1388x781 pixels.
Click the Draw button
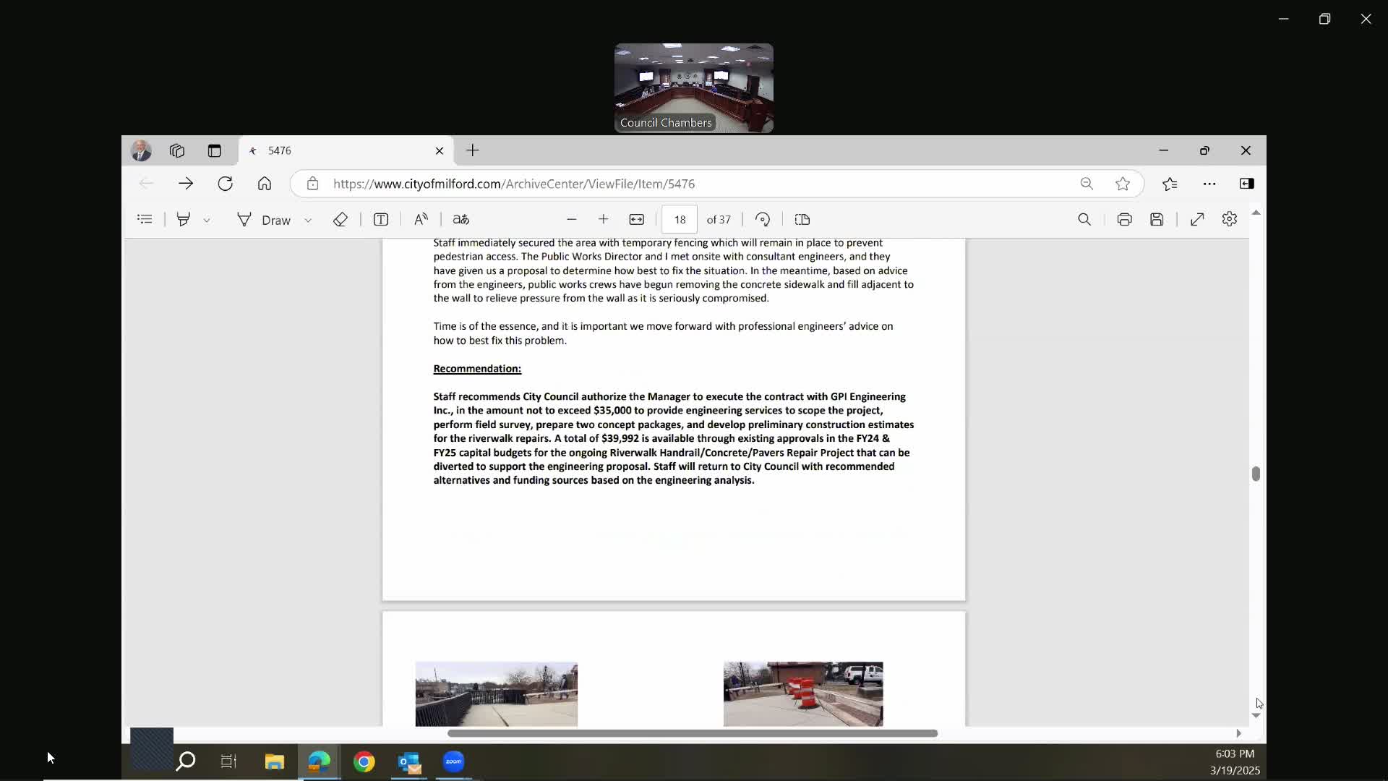point(265,219)
